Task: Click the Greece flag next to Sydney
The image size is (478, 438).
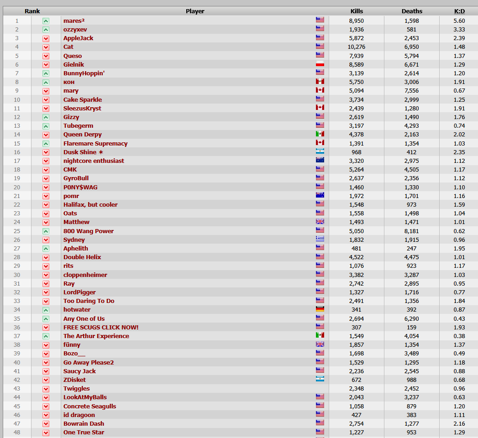Action: point(320,239)
